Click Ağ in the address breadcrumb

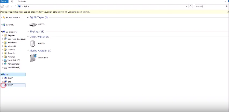click(25, 6)
